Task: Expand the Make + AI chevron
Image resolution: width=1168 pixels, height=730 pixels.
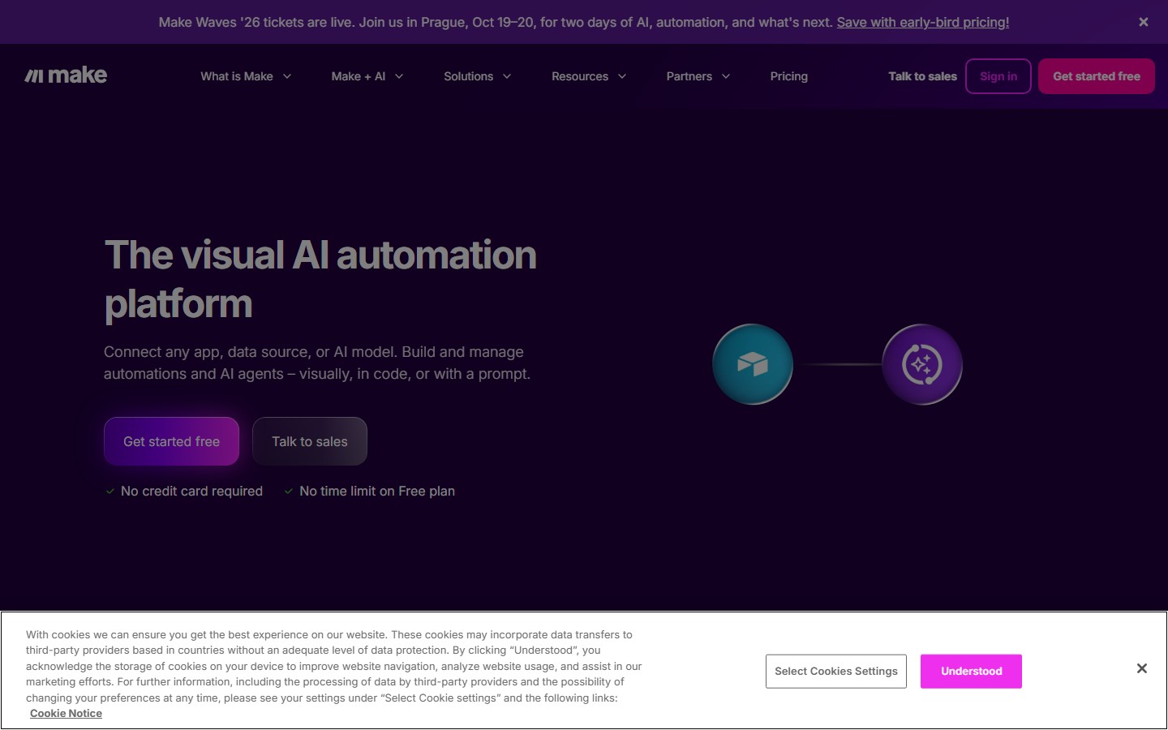Action: tap(399, 76)
